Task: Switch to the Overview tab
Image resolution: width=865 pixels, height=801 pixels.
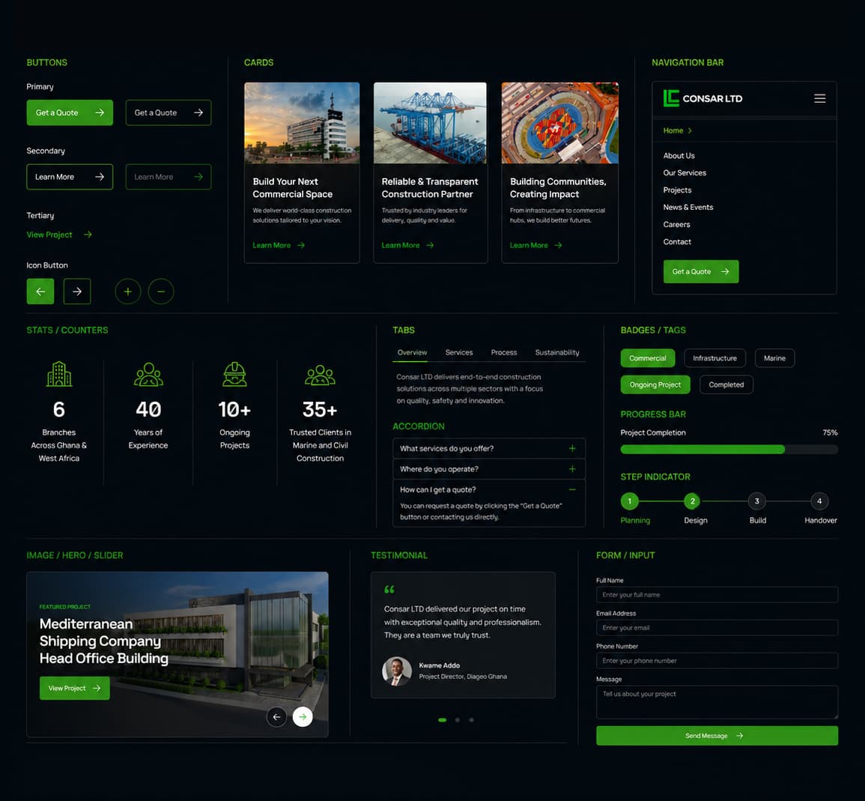Action: (x=412, y=352)
